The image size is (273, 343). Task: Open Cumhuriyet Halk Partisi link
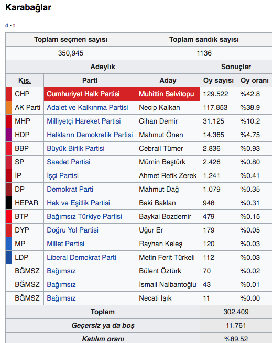point(83,94)
